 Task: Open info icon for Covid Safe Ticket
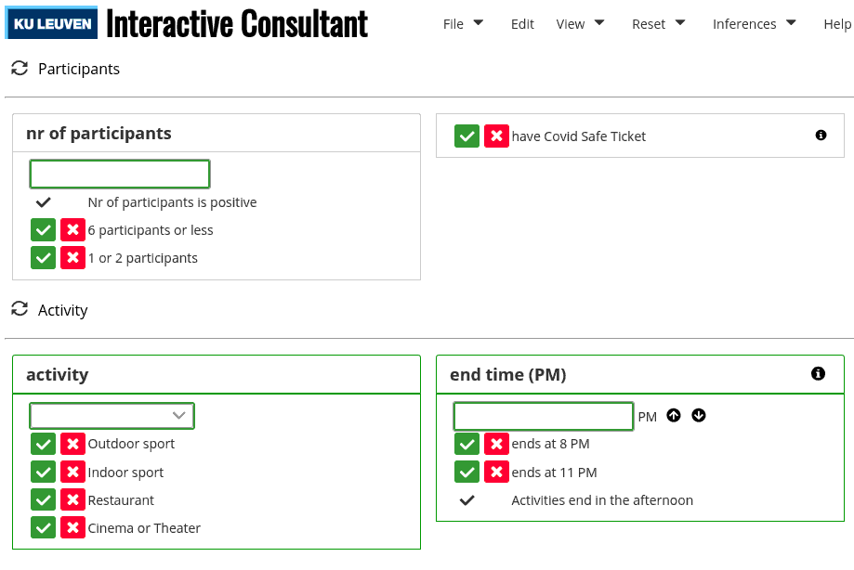coord(821,136)
